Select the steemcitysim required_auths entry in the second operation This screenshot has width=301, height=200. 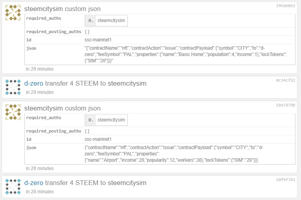click(107, 120)
